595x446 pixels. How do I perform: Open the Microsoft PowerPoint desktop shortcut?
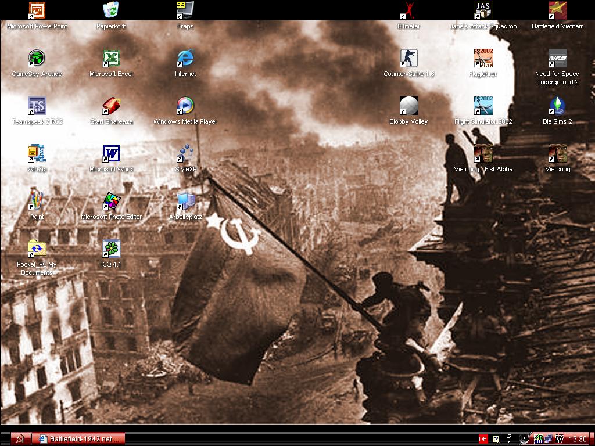[x=37, y=10]
